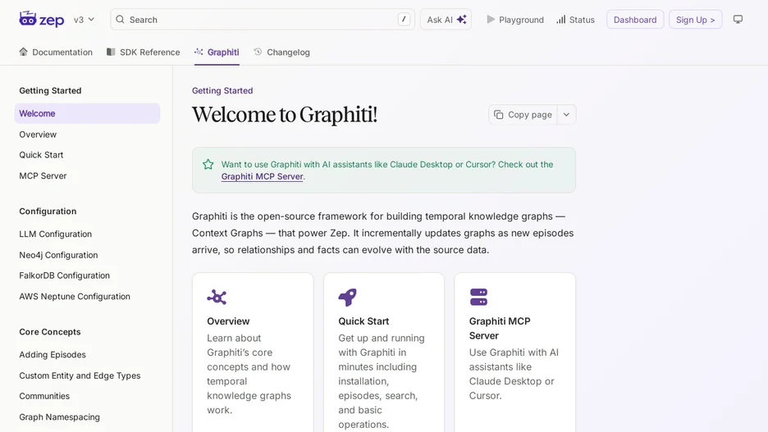Click the Changelog clock icon
Screen dimensions: 768x432
point(258,52)
